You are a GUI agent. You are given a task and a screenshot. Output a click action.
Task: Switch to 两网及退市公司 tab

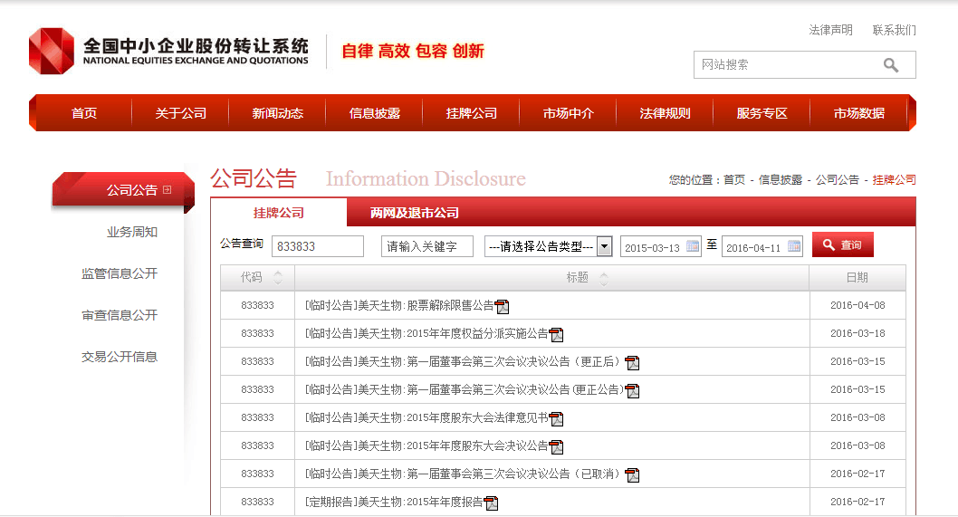click(414, 214)
